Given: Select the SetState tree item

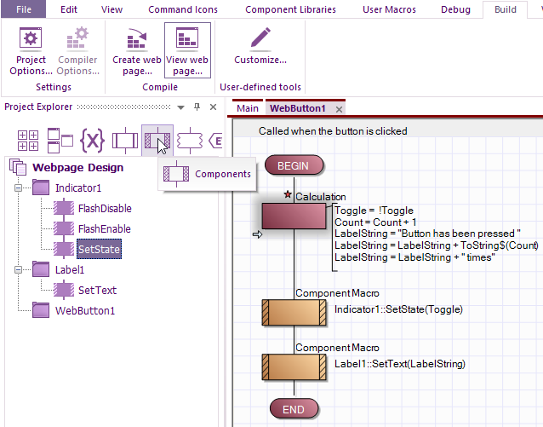Looking at the screenshot, I should pyautogui.click(x=99, y=249).
